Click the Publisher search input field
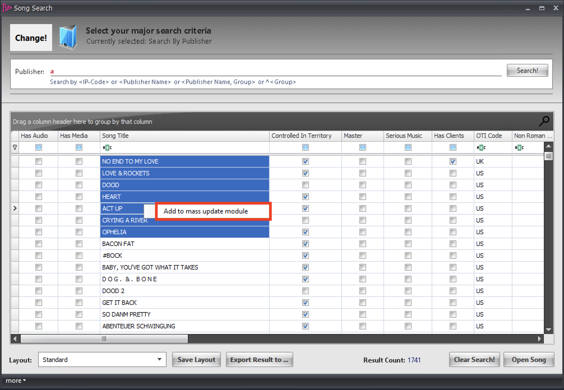The width and height of the screenshot is (564, 390). click(275, 71)
